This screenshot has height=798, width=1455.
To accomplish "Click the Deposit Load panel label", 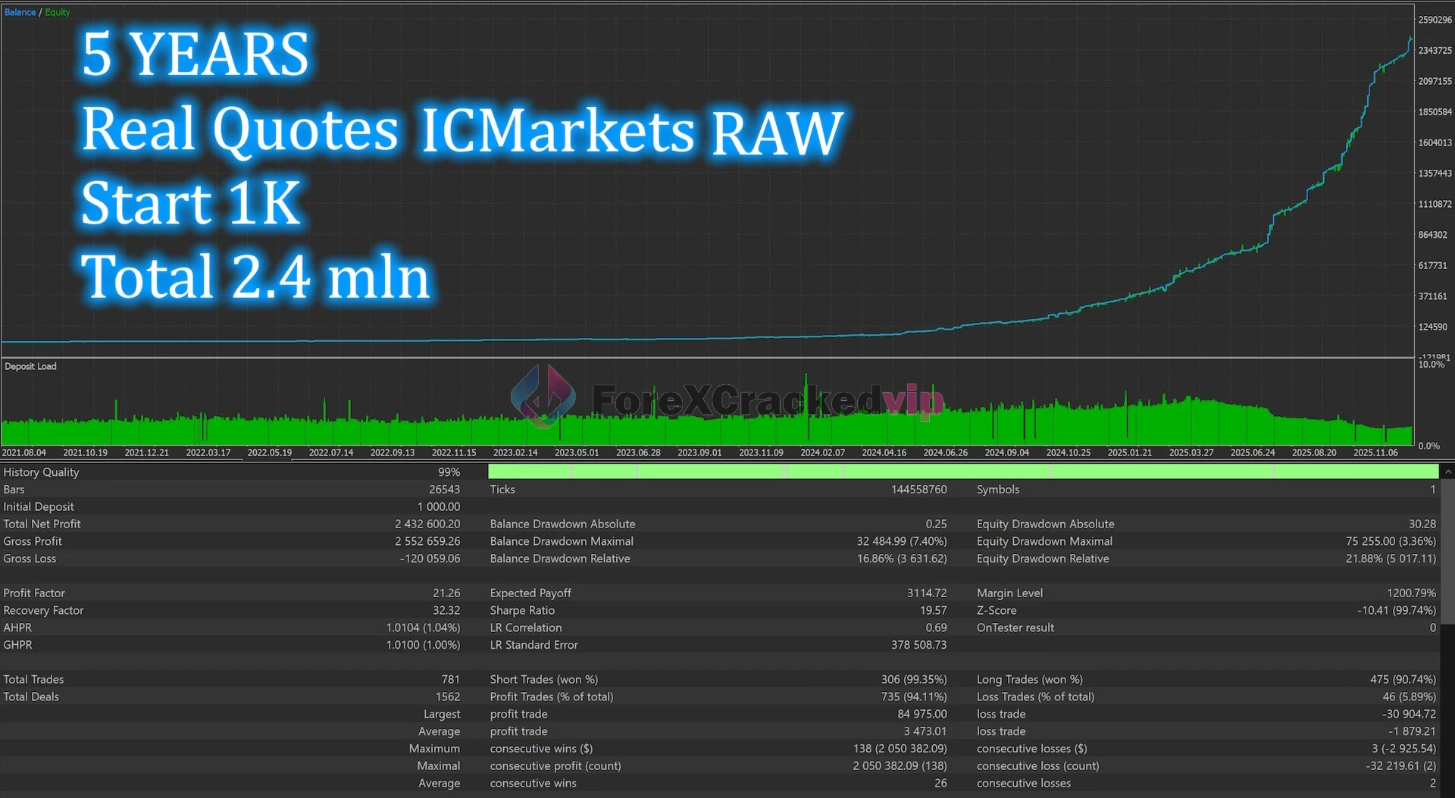I will coord(30,366).
